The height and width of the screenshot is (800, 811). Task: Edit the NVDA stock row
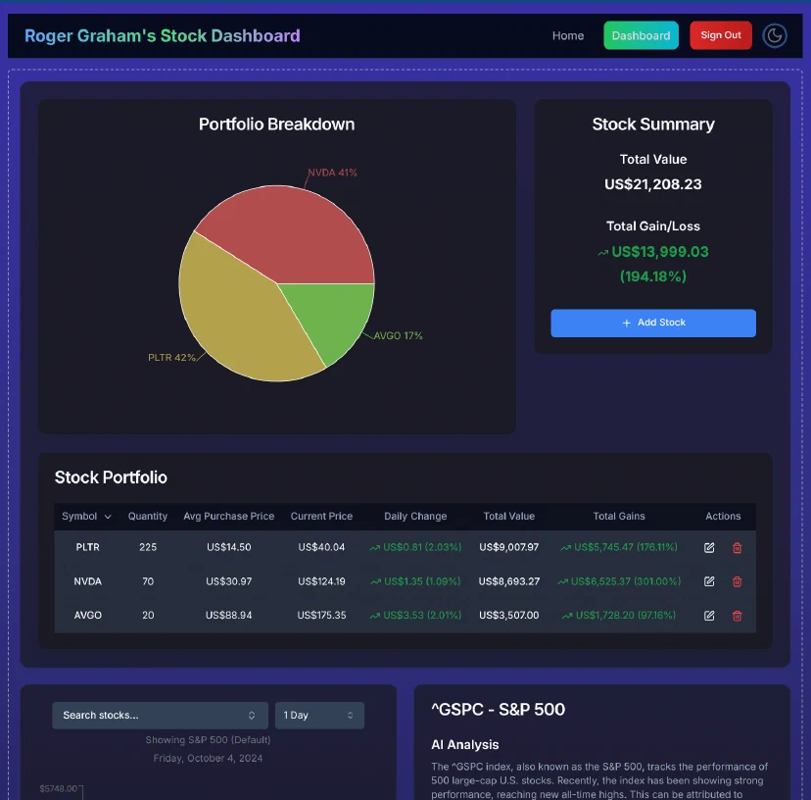point(709,581)
